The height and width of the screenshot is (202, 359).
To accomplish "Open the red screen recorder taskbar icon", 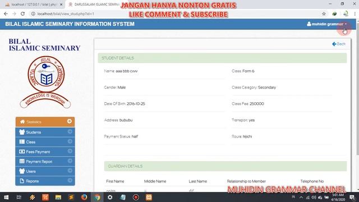I will 136,197.
